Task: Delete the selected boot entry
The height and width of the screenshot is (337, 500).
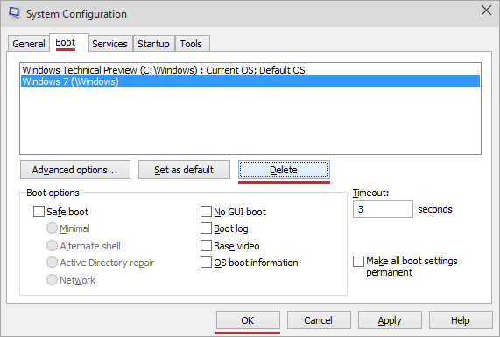Action: [x=284, y=170]
